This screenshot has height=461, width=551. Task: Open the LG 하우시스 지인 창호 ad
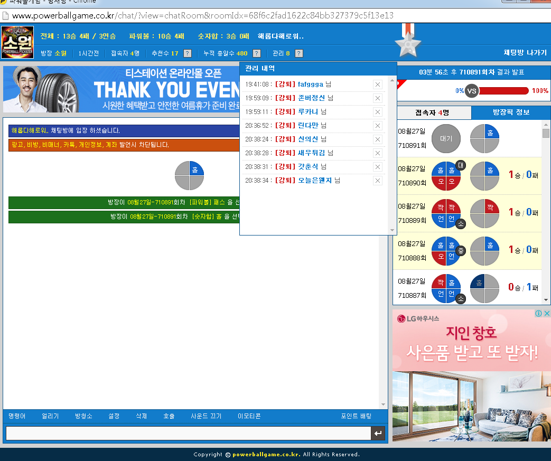pos(472,375)
